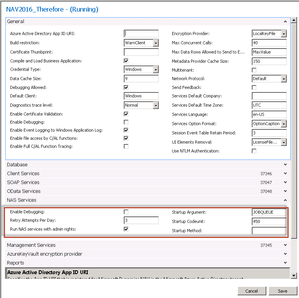This screenshot has width=299, height=298.
Task: Click the Cancel button
Action: tap(252, 291)
